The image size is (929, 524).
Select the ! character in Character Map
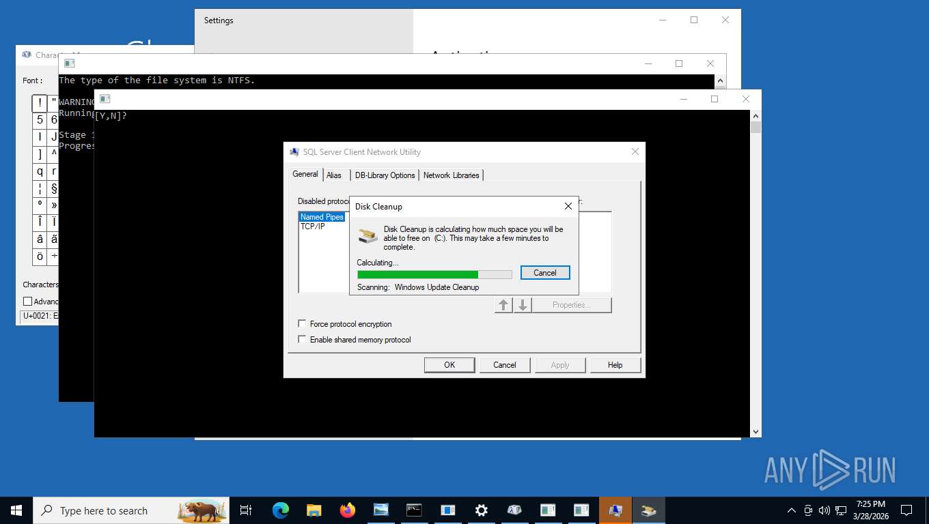(40, 103)
